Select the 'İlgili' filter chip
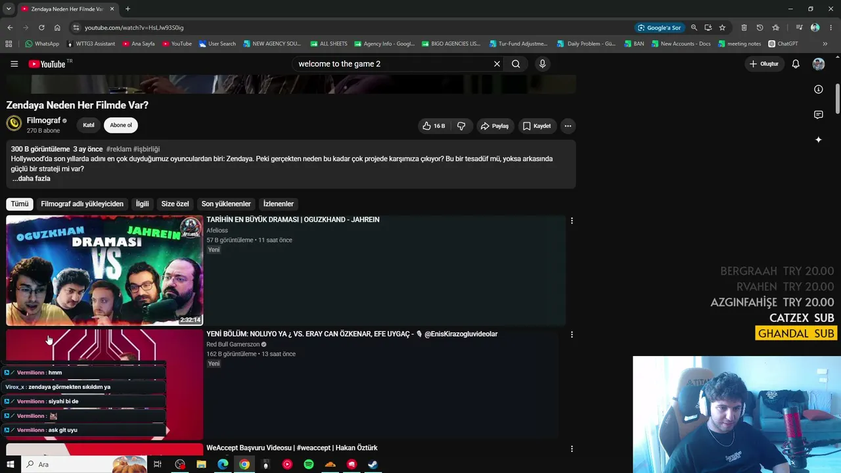841x473 pixels. (143, 204)
